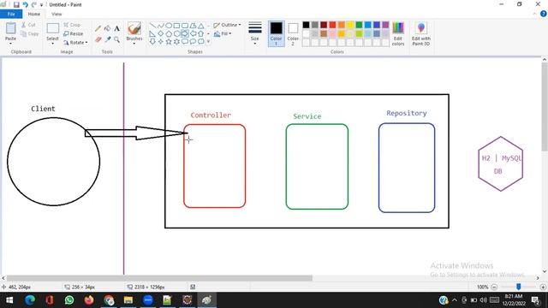Choose the Up arrow shape
548x308 pixels.
pos(201,33)
